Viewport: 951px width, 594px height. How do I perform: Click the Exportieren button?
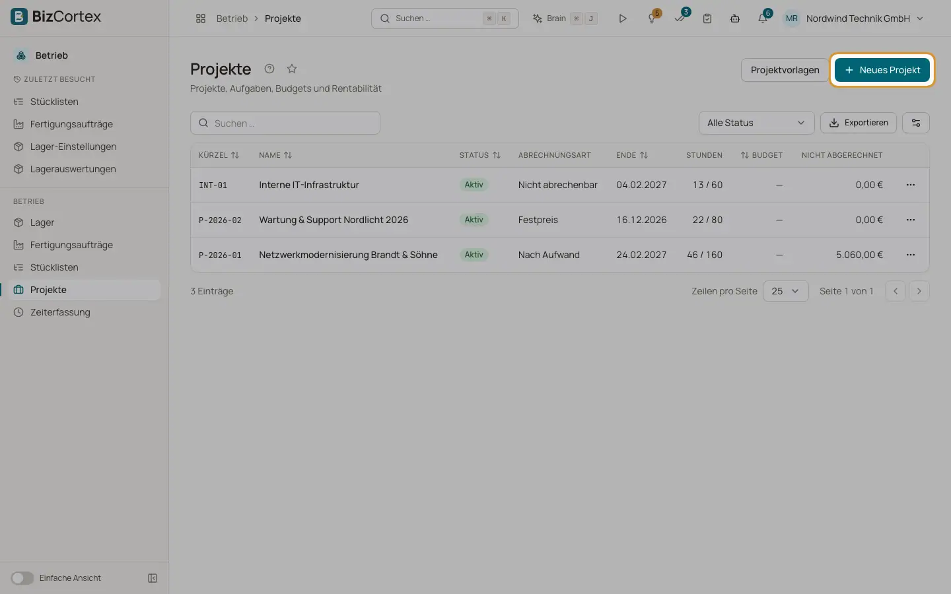859,123
